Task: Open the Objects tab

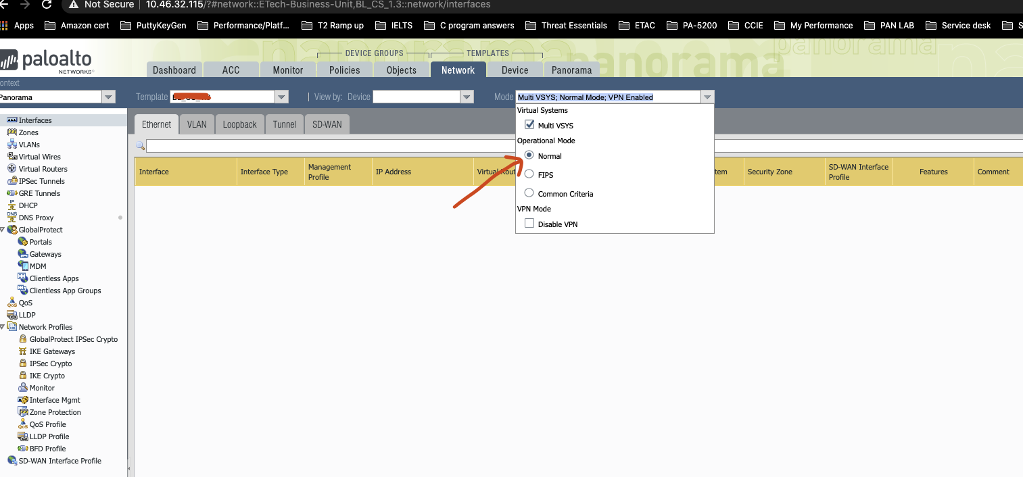Action: tap(402, 70)
